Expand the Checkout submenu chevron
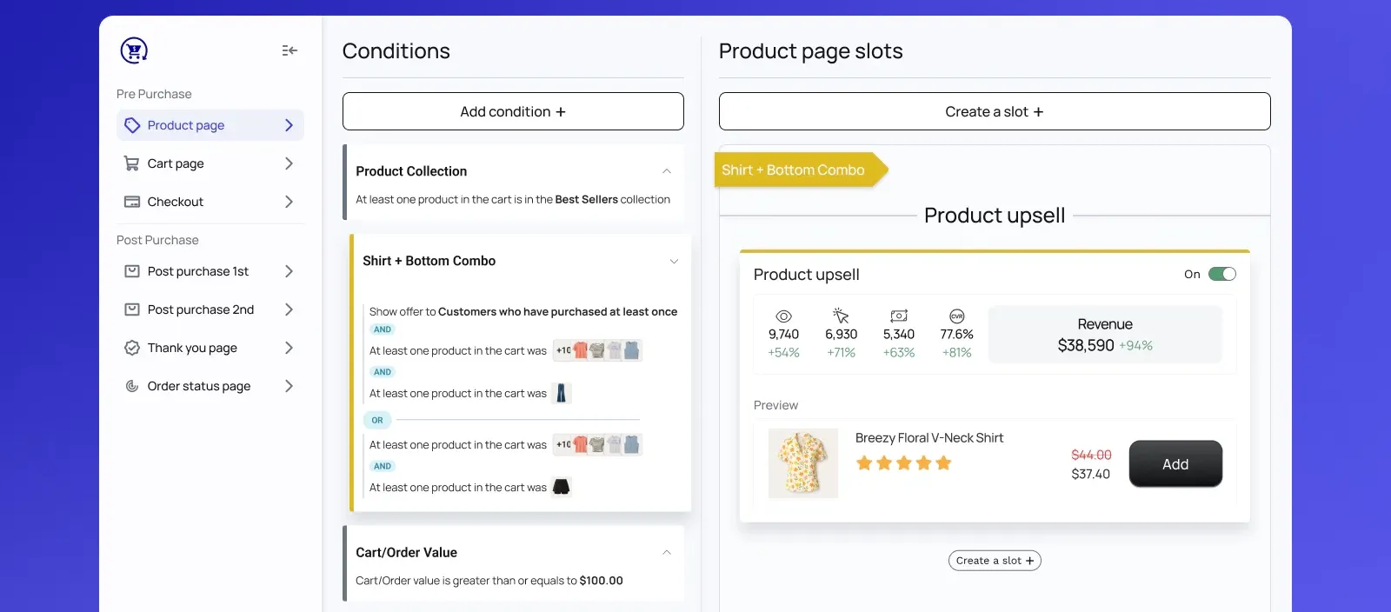 [x=290, y=202]
